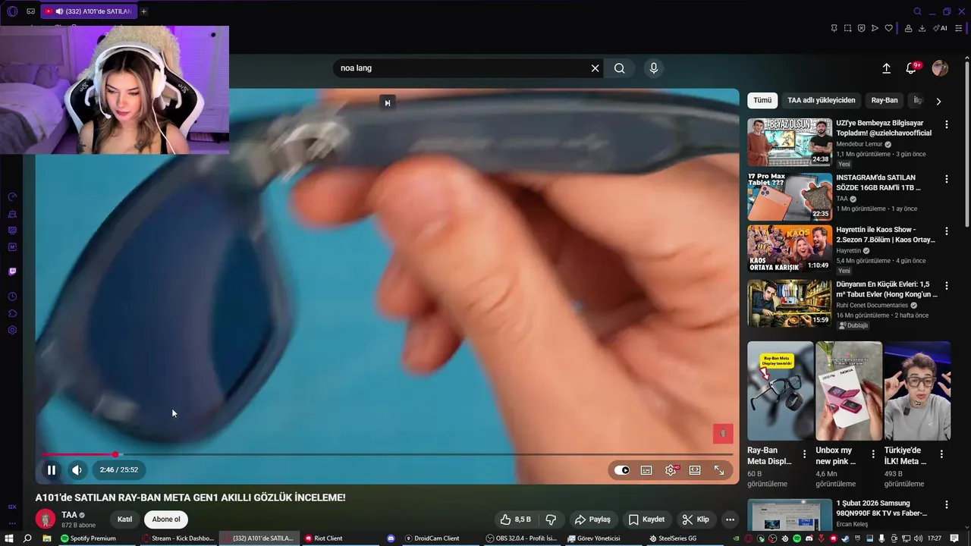This screenshot has width=971, height=546.
Task: Open the TAA channel avatar
Action: coord(46,519)
